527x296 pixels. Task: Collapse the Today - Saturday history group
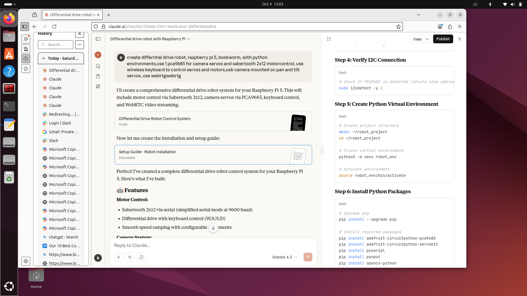click(x=44, y=58)
